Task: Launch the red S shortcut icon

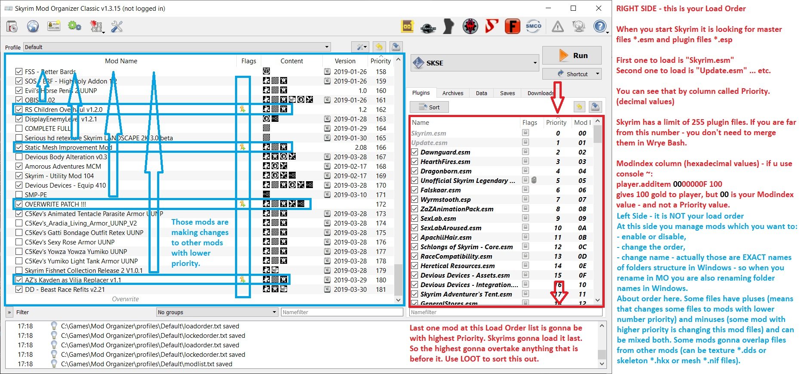Action: pyautogui.click(x=491, y=27)
